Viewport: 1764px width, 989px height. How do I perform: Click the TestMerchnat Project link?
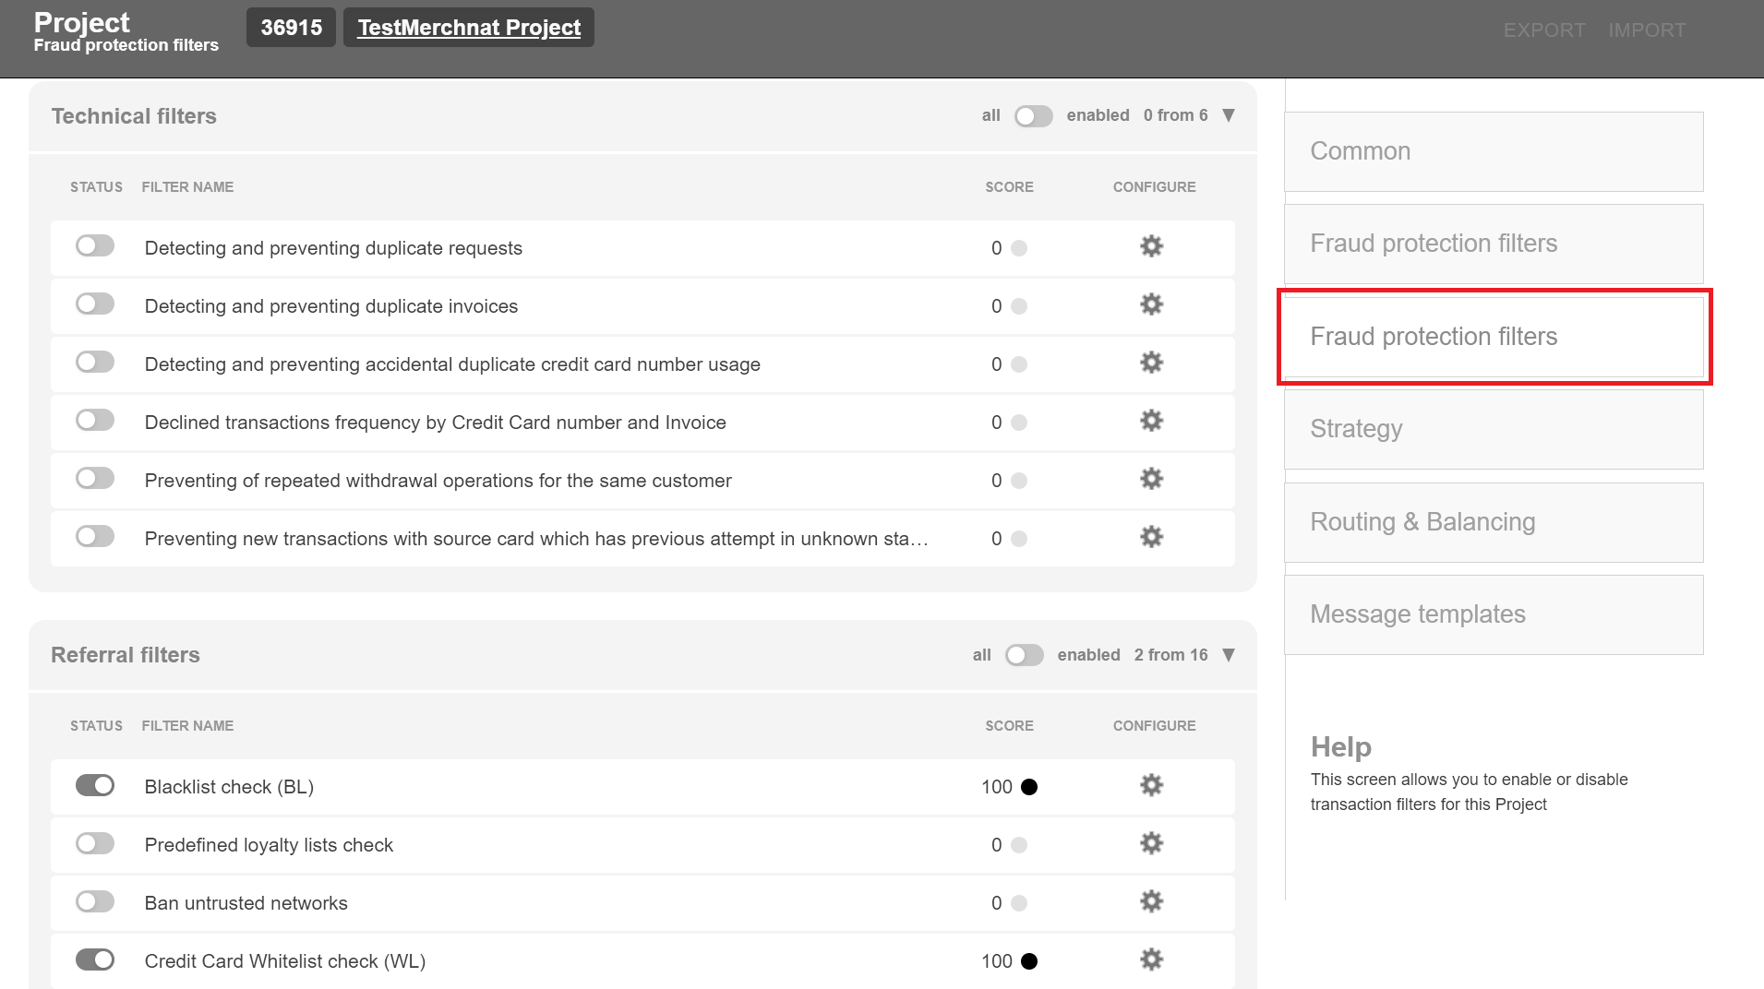point(469,28)
